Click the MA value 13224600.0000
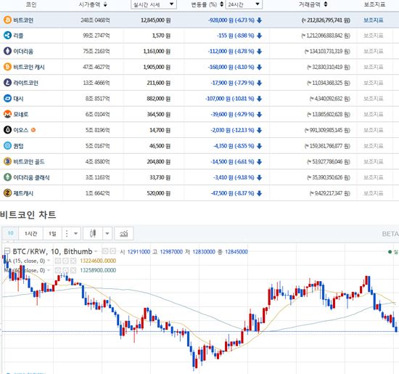Image resolution: width=399 pixels, height=374 pixels. point(98,261)
